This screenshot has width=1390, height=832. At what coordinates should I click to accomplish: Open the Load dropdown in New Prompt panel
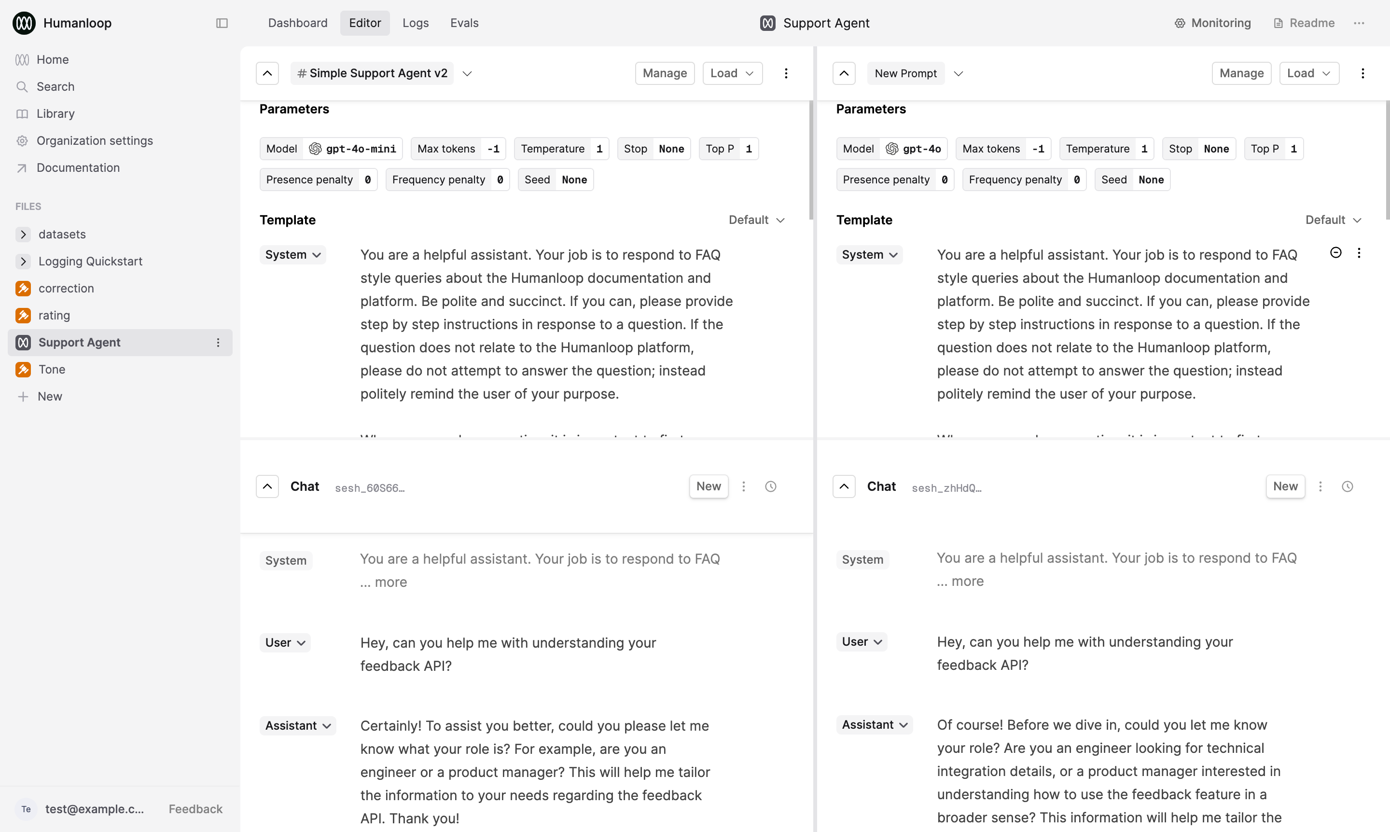click(x=1309, y=73)
